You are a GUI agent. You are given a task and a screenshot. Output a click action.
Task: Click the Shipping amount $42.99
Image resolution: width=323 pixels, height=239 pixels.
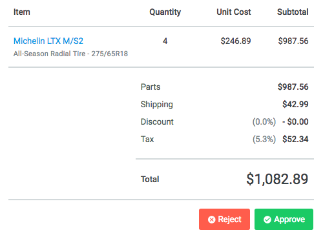coord(295,104)
